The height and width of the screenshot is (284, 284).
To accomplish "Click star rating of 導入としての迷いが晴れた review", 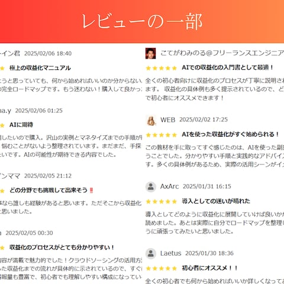I will 162,201.
